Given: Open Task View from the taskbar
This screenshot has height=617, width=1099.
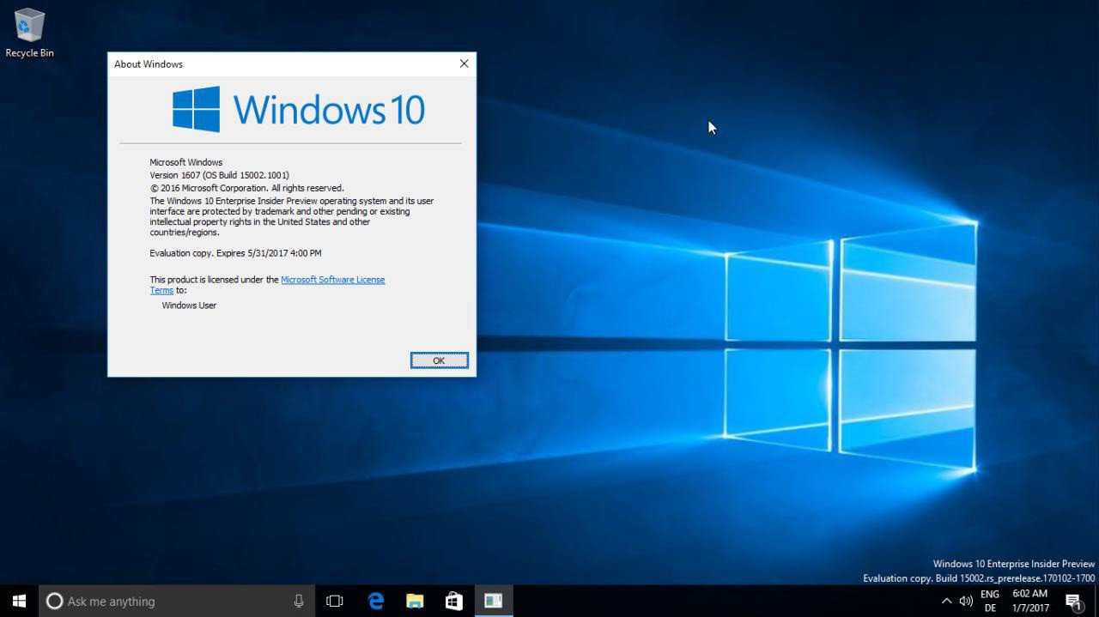Looking at the screenshot, I should pyautogui.click(x=335, y=601).
